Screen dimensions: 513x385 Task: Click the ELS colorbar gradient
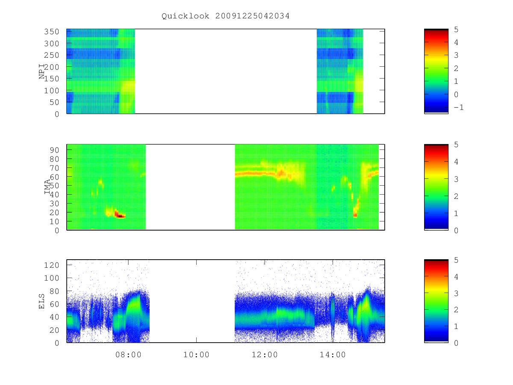436,301
